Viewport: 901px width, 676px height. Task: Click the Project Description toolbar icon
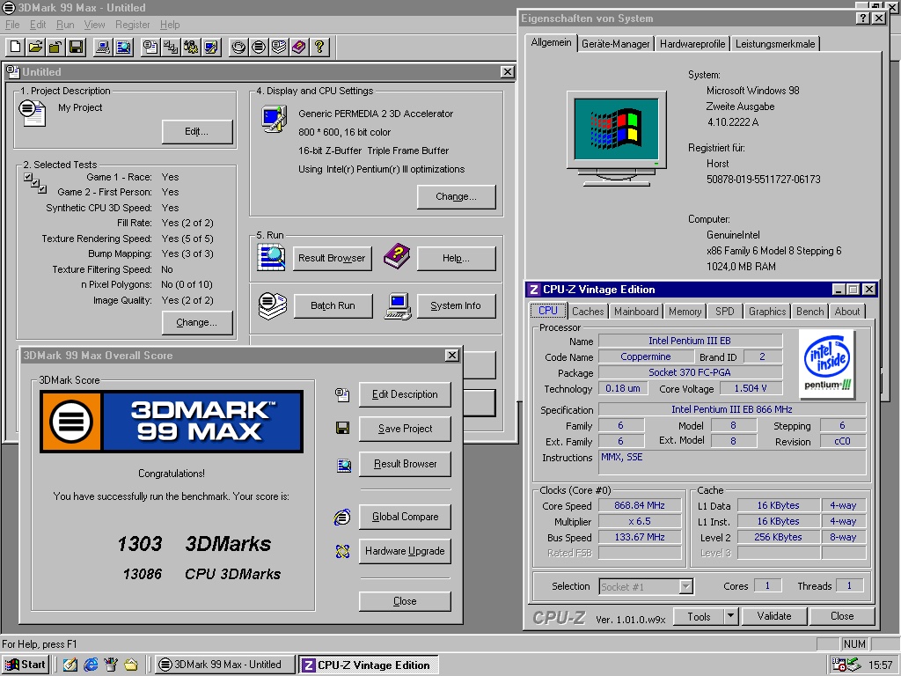pyautogui.click(x=150, y=48)
